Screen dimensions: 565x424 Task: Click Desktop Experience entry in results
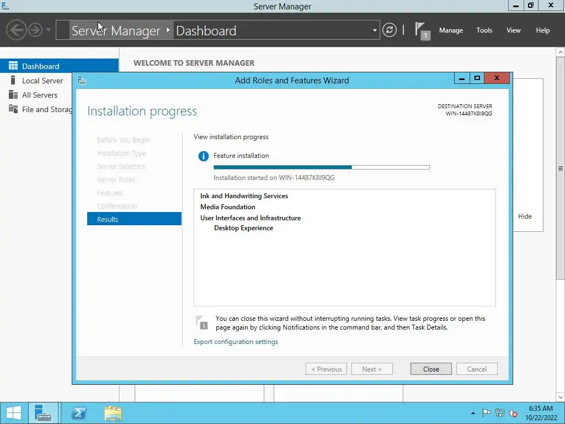click(x=243, y=228)
